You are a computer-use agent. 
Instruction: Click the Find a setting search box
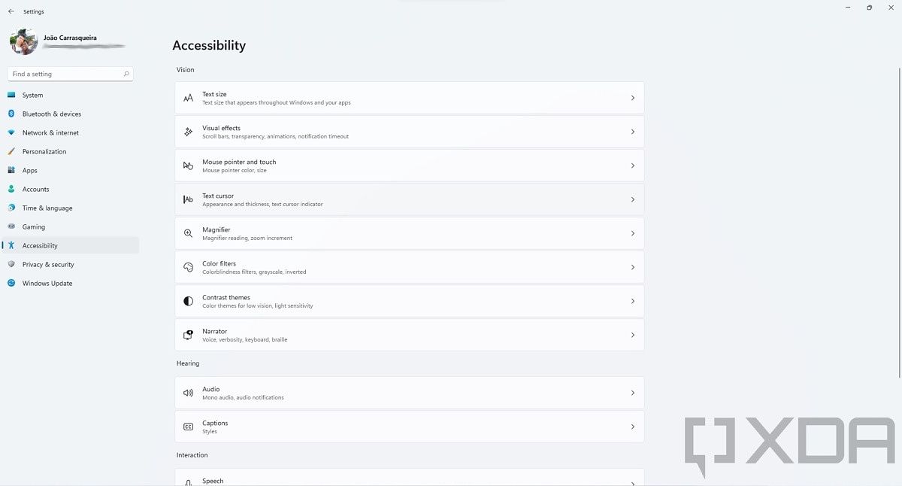[66, 74]
